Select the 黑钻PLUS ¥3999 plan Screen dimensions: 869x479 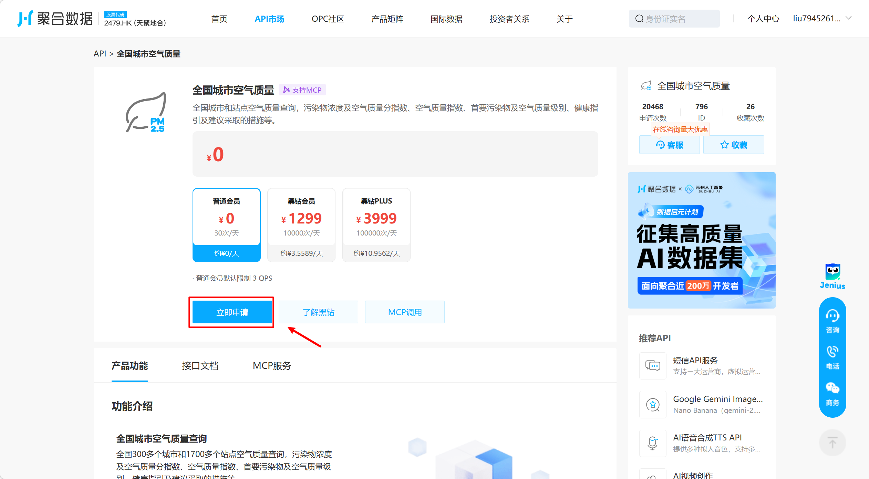pos(376,225)
